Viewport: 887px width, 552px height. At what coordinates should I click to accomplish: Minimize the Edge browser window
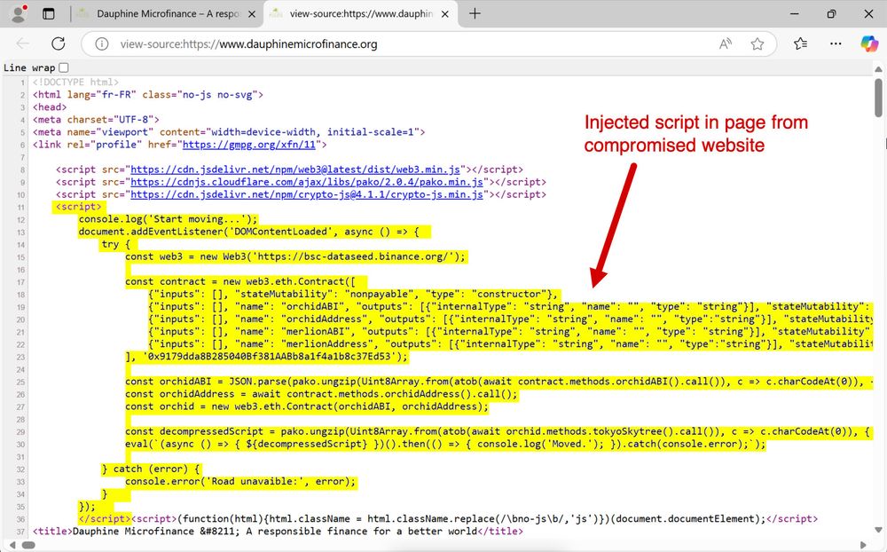794,13
